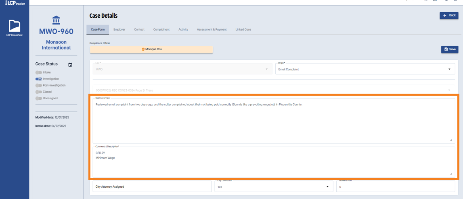This screenshot has height=199, width=463.
Task: Click the City Attorney Assigned field
Action: coord(152,187)
